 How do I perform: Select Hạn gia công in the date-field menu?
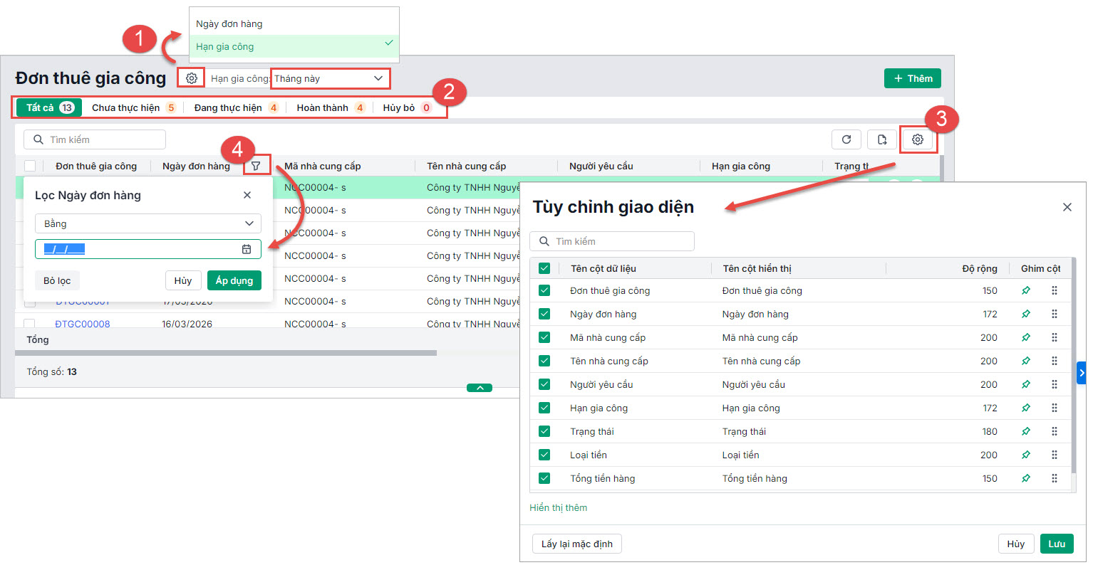click(294, 46)
